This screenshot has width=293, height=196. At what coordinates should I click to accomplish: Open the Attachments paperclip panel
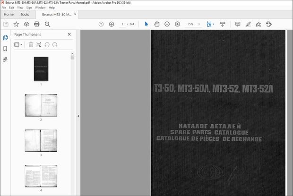pos(5,60)
